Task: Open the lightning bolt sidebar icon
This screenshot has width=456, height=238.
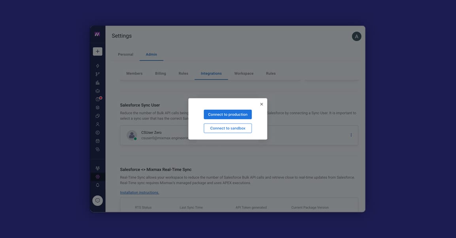Action: pos(97,66)
